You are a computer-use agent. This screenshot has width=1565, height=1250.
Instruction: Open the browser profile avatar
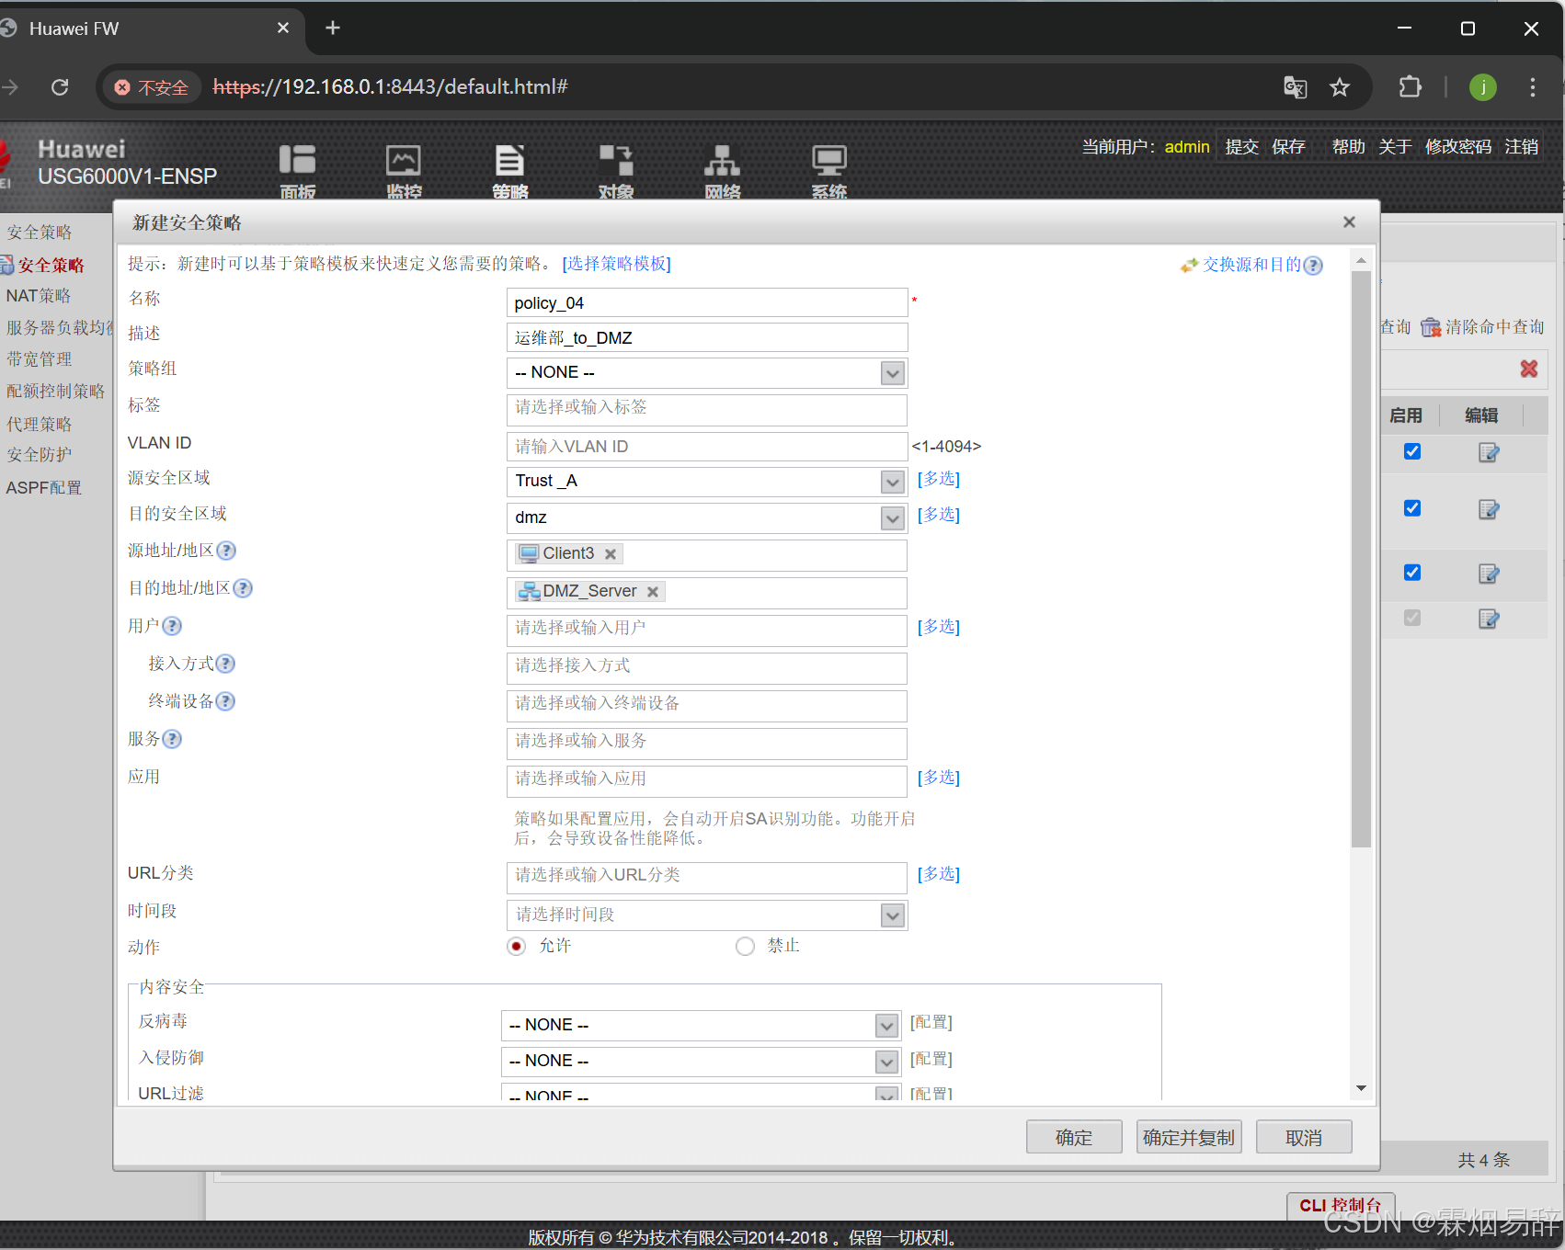point(1483,87)
